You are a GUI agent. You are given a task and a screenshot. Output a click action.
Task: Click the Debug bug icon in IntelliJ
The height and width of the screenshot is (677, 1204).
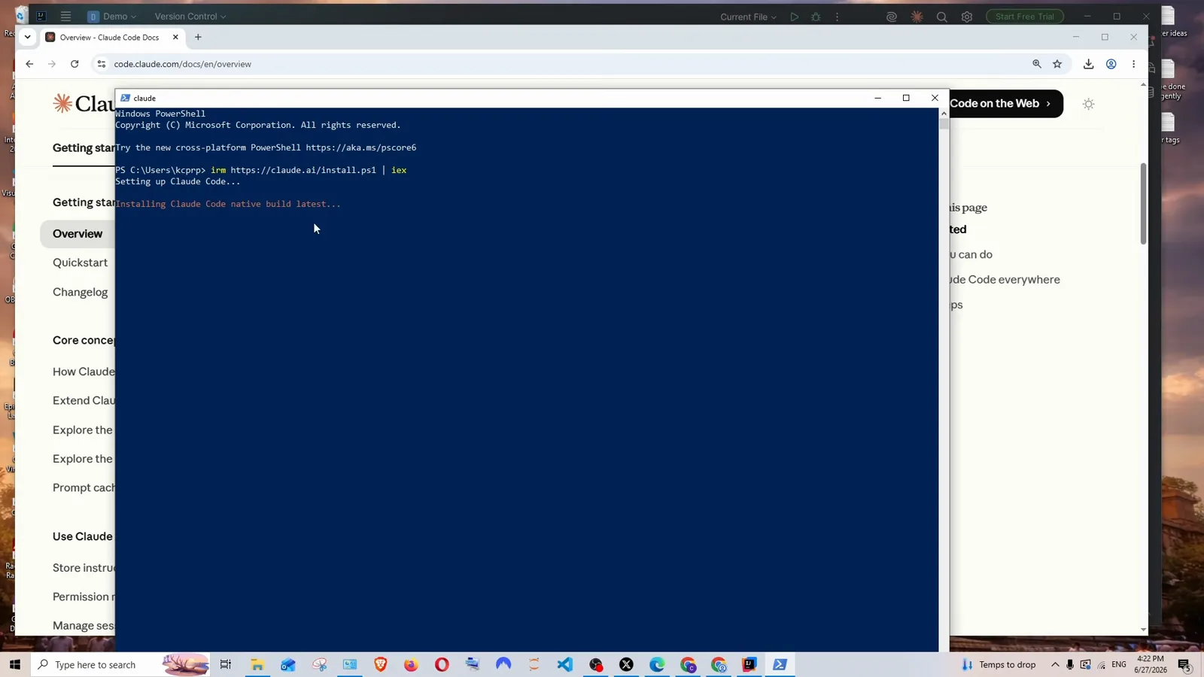pyautogui.click(x=816, y=17)
